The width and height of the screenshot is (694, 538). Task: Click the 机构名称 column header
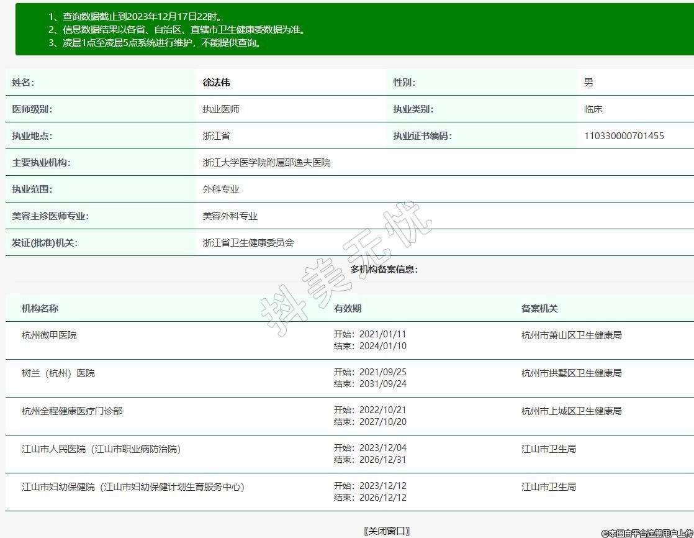[x=40, y=309]
